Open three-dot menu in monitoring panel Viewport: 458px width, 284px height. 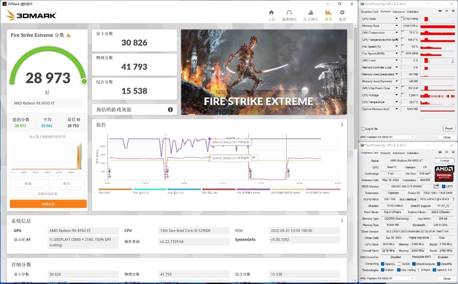[x=342, y=125]
